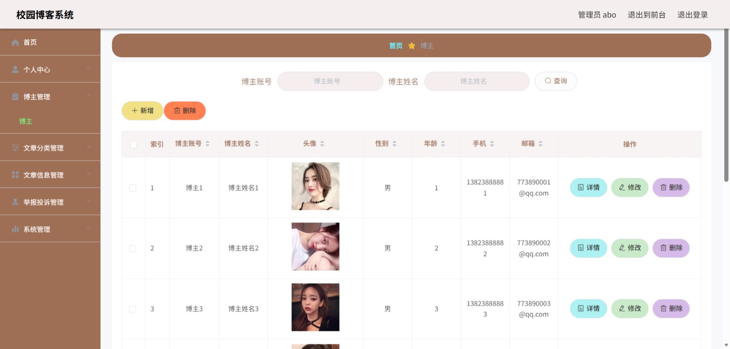Sort by 性别 column arrows
This screenshot has width=730, height=349.
click(394, 143)
